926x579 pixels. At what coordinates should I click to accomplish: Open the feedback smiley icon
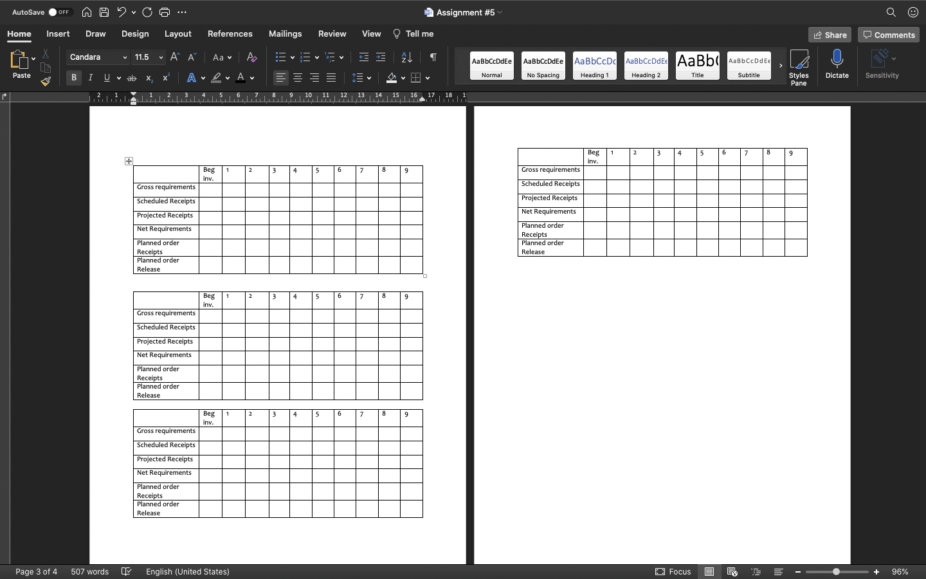913,12
